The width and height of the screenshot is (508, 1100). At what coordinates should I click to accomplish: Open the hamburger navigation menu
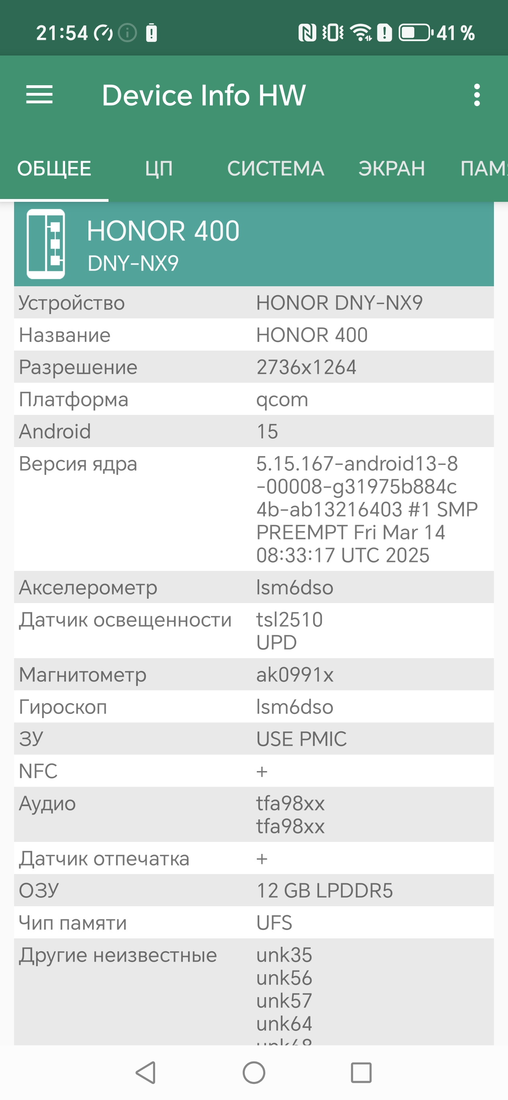pyautogui.click(x=39, y=94)
